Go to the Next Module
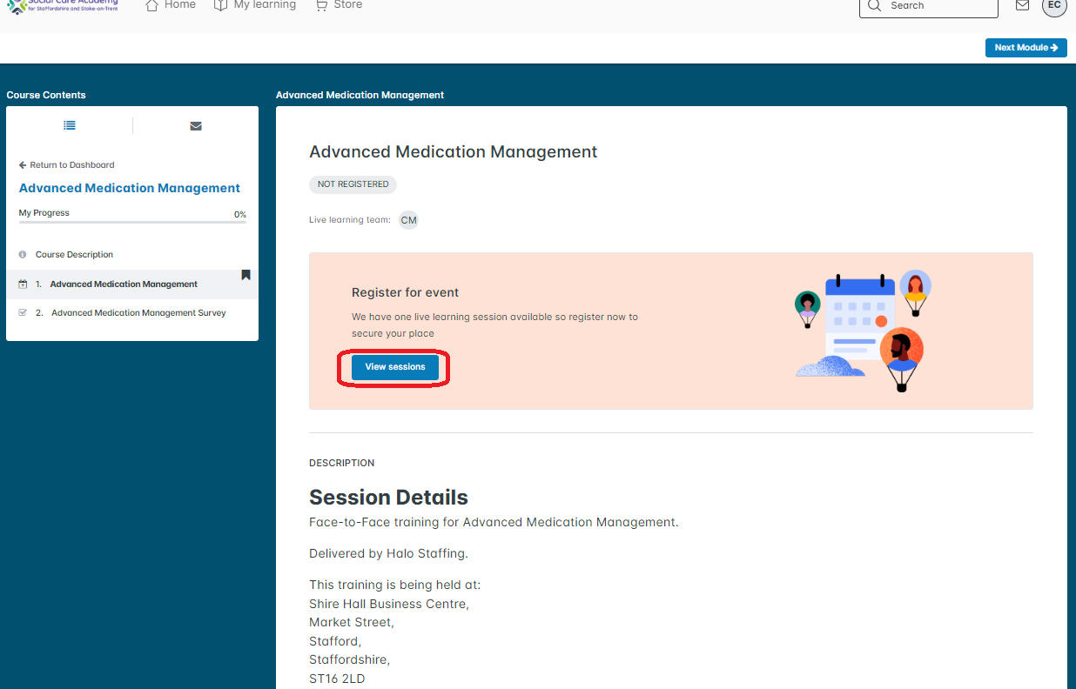Screen dimensions: 1076x689 1026,48
